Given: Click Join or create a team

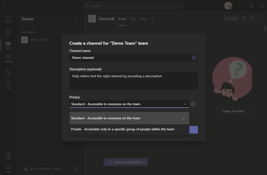Looking at the screenshot, I should pos(45,168).
